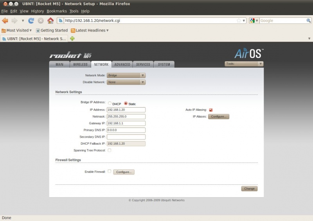Open the View menu
The height and width of the screenshot is (221, 313).
pos(24,11)
